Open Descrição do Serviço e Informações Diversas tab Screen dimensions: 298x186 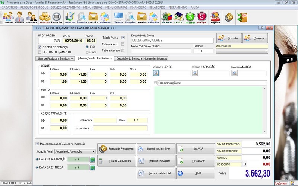coord(142,58)
